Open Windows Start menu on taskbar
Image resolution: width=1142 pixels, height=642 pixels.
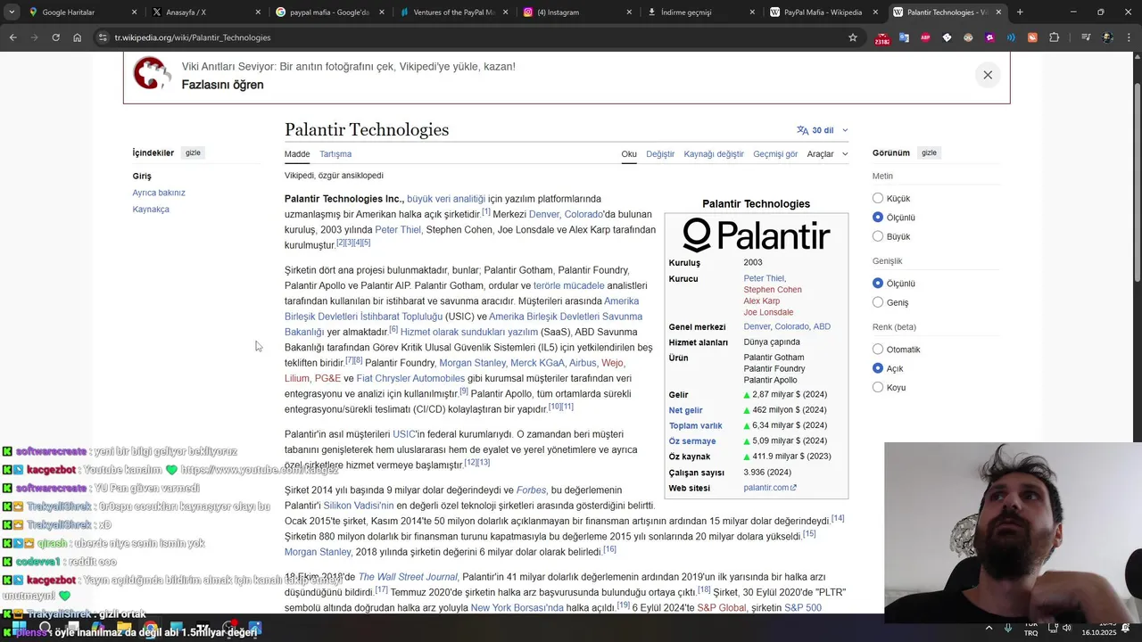[x=19, y=629]
